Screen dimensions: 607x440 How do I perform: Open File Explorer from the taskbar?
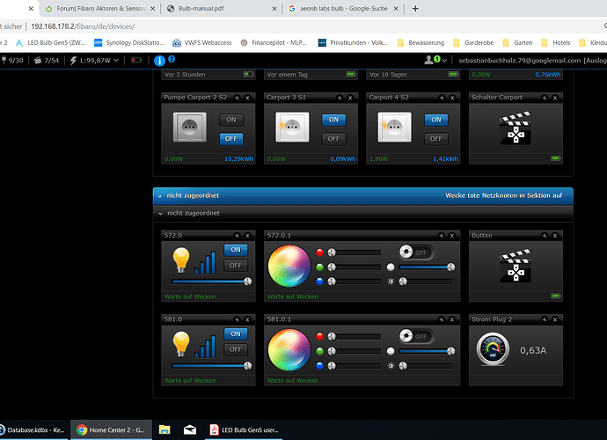point(165,430)
